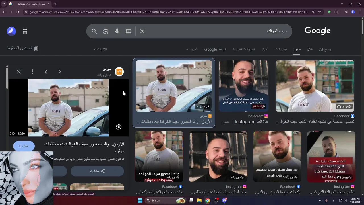
Task: Open the Windows Start menu
Action: click(140, 200)
